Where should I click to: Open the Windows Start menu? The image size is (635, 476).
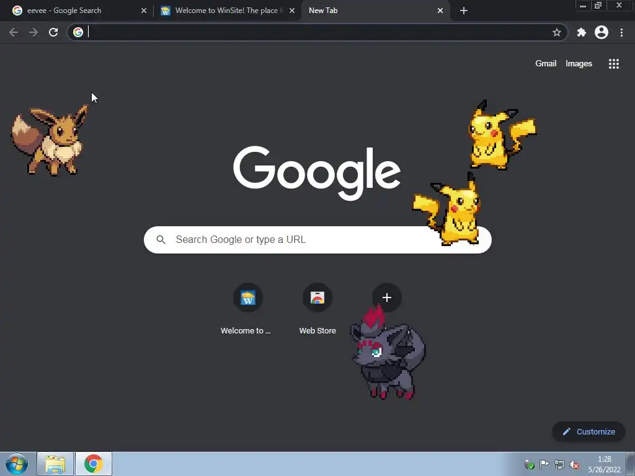click(x=17, y=464)
